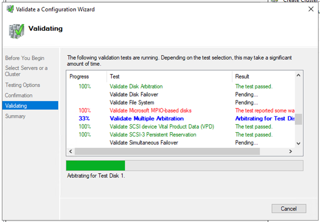Click 'The test passed.' for SCSI device VPD
Viewport: 320px width, 222px height.
pyautogui.click(x=254, y=126)
